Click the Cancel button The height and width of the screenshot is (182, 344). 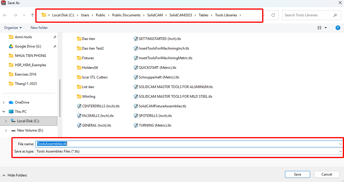(x=326, y=174)
